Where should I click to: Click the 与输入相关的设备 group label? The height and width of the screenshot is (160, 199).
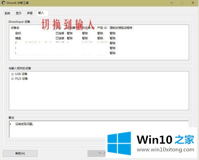tap(20, 68)
